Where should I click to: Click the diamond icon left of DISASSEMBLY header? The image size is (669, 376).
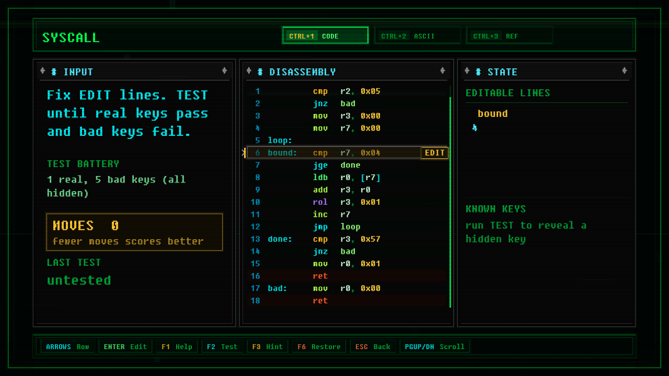(x=249, y=71)
